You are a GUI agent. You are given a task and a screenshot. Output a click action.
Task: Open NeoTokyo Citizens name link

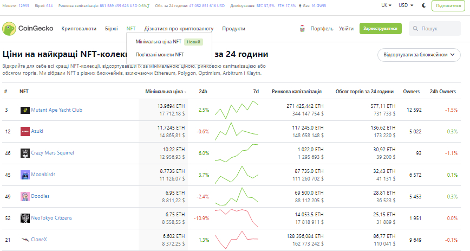point(51,218)
